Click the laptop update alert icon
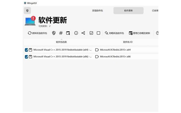The image size is (181, 113). [x=30, y=21]
